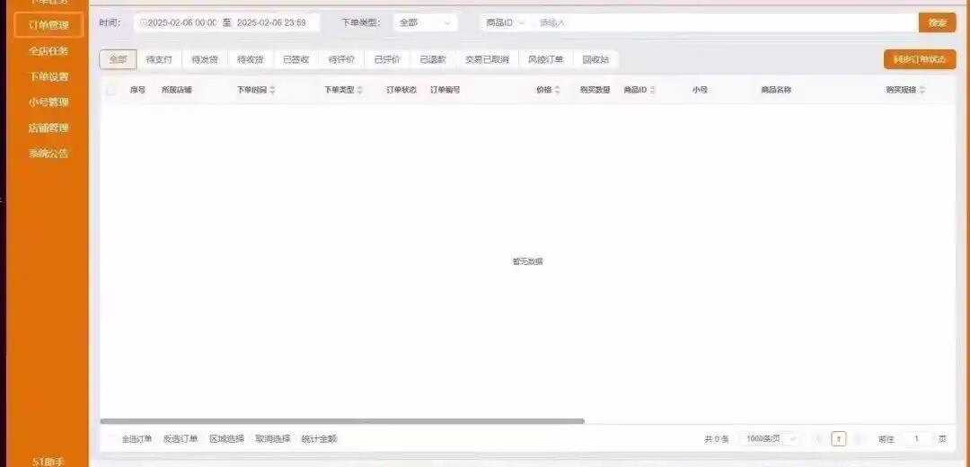The image size is (970, 467).
Task: Sort the table by 商品ID column
Action: pyautogui.click(x=653, y=91)
